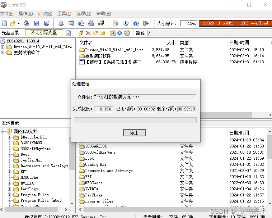The height and width of the screenshot is (218, 272).
Task: Click the Burn CD image flame icon
Action: 101,23
